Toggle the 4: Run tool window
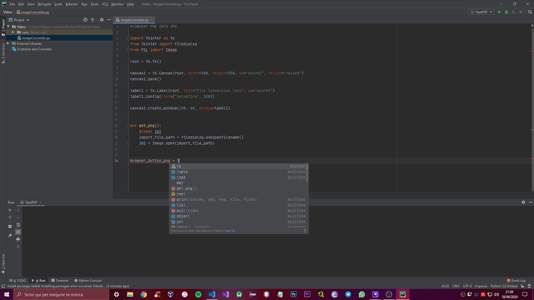This screenshot has height=300, width=534. [38, 280]
